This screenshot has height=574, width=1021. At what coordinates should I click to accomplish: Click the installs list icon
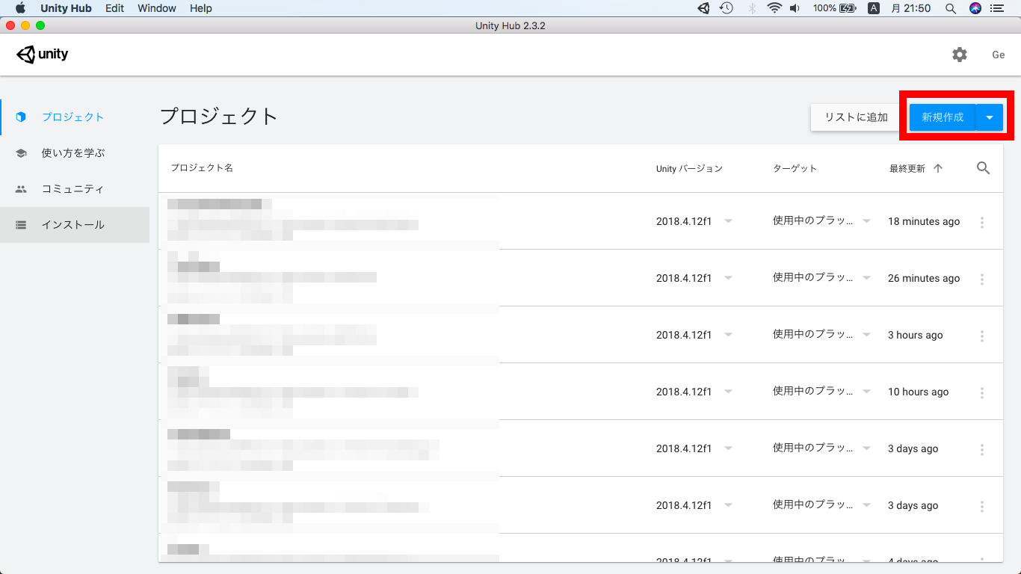pos(21,225)
